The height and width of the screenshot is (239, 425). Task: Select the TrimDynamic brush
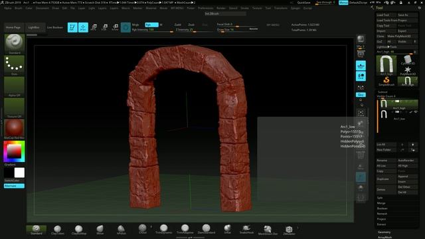tap(164, 229)
